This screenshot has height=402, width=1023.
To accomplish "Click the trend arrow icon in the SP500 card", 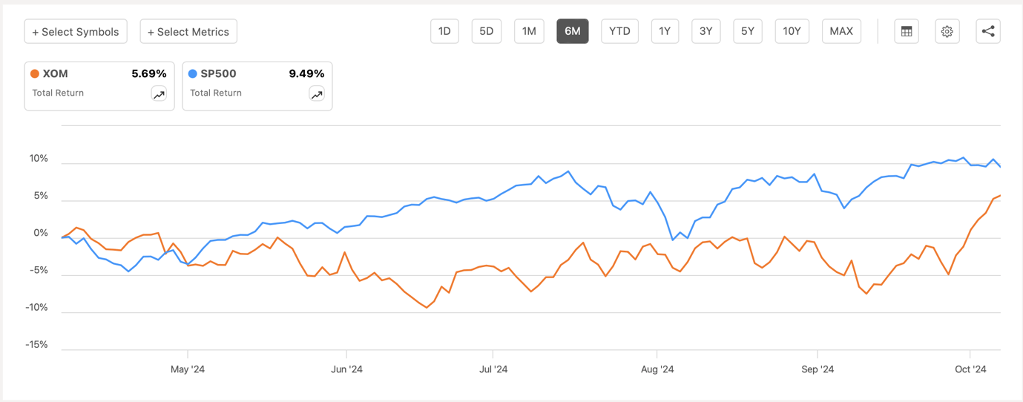I will pyautogui.click(x=317, y=94).
